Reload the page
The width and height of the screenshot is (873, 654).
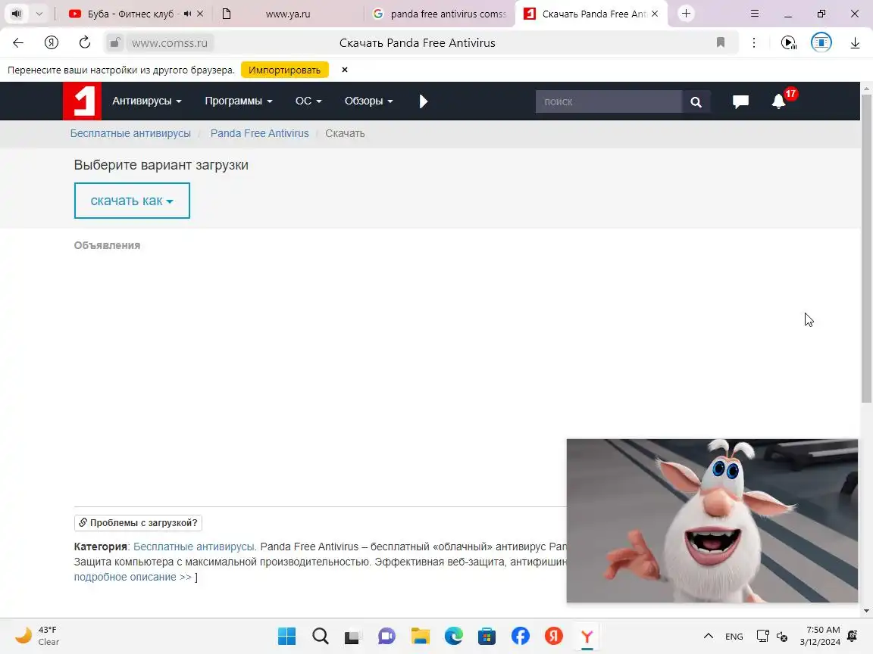[85, 43]
